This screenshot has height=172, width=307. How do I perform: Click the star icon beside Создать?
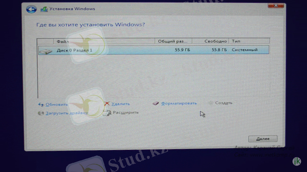[211, 103]
